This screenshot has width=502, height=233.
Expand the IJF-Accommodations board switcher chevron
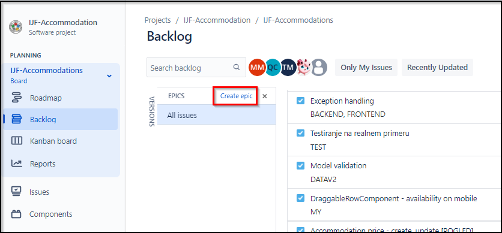(x=109, y=76)
